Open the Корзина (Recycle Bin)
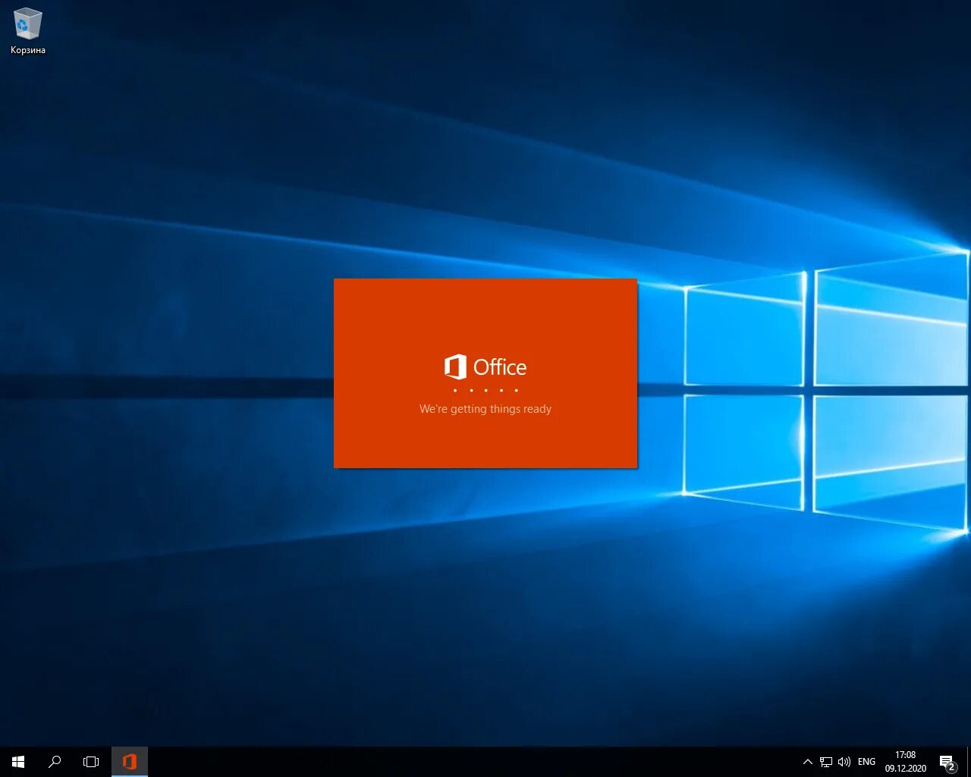971x777 pixels. [x=27, y=23]
